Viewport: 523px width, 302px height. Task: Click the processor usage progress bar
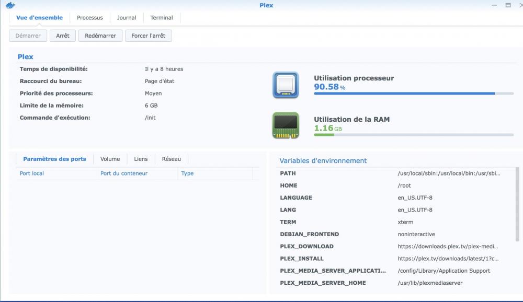(414, 94)
